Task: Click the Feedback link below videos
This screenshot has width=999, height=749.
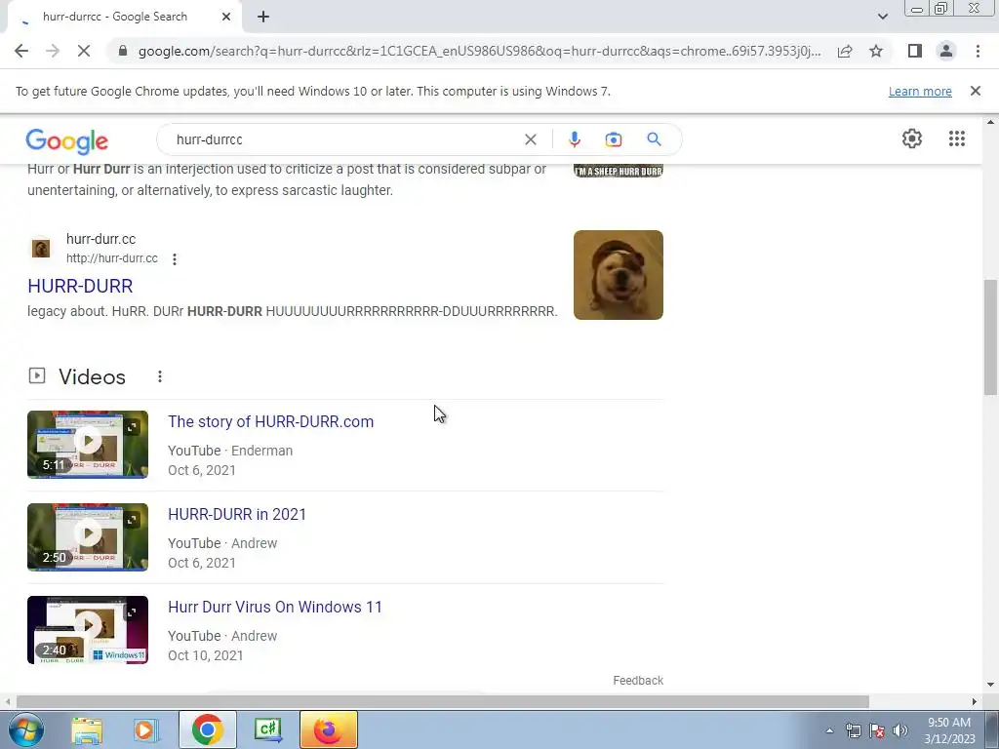Action: (x=638, y=680)
